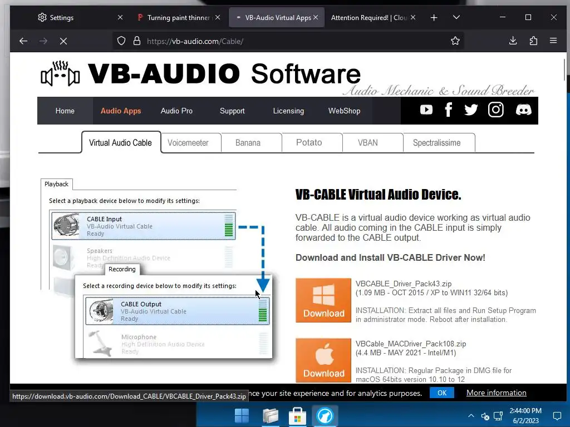Click the VB-Audio speaker logo
The image size is (570, 427).
coord(60,74)
